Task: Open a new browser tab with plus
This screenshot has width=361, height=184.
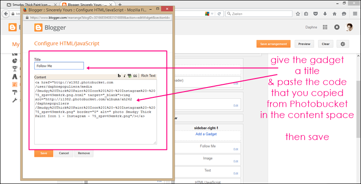Action: [x=120, y=4]
